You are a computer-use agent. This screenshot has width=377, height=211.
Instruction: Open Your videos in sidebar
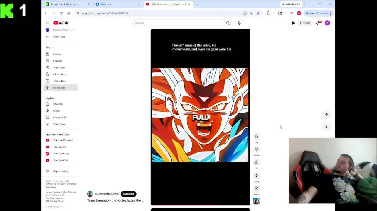(61, 81)
